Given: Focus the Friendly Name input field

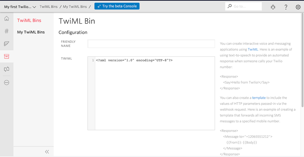Looking at the screenshot, I should pyautogui.click(x=151, y=44).
